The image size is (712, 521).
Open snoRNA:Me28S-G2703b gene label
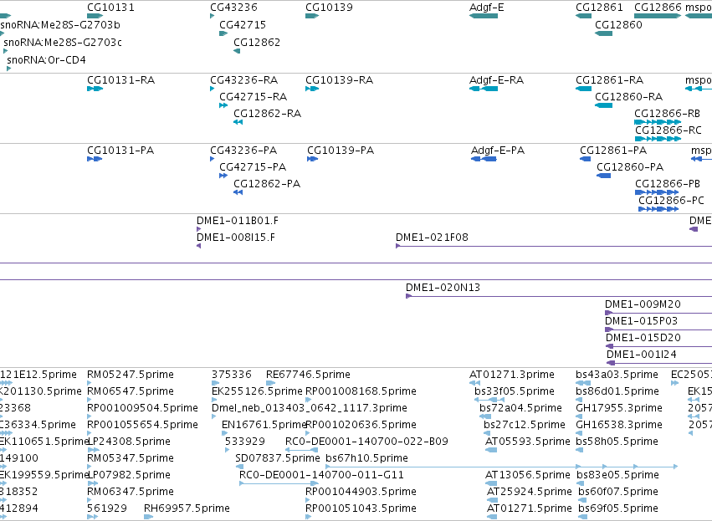point(60,24)
